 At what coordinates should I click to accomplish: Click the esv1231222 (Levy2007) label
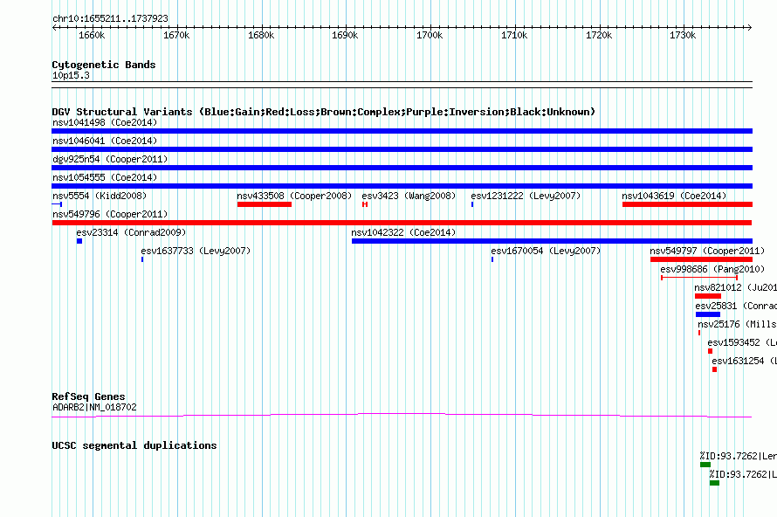click(x=526, y=196)
